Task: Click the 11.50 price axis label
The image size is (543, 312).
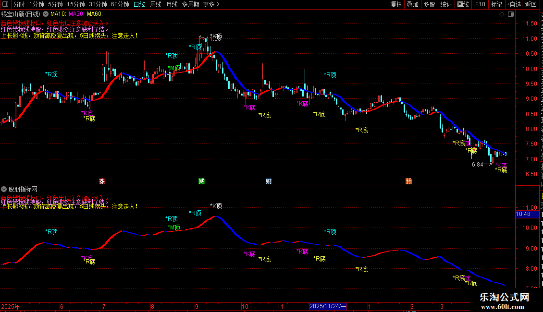Action: 530,24
